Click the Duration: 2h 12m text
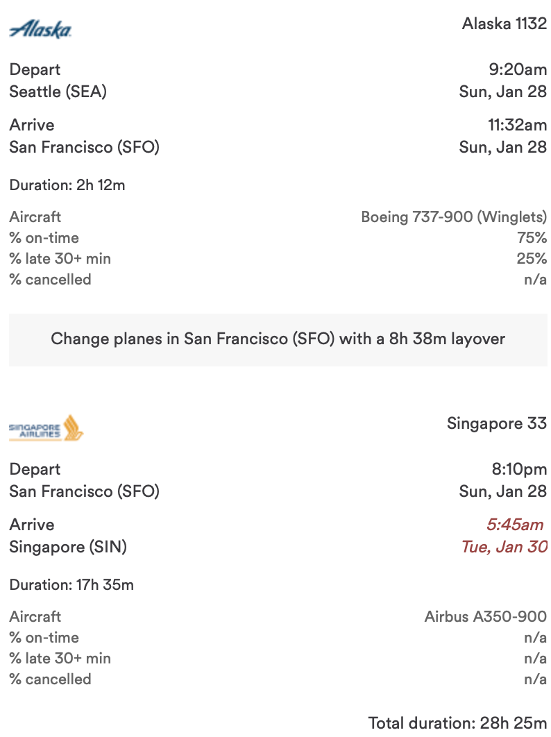 67,185
